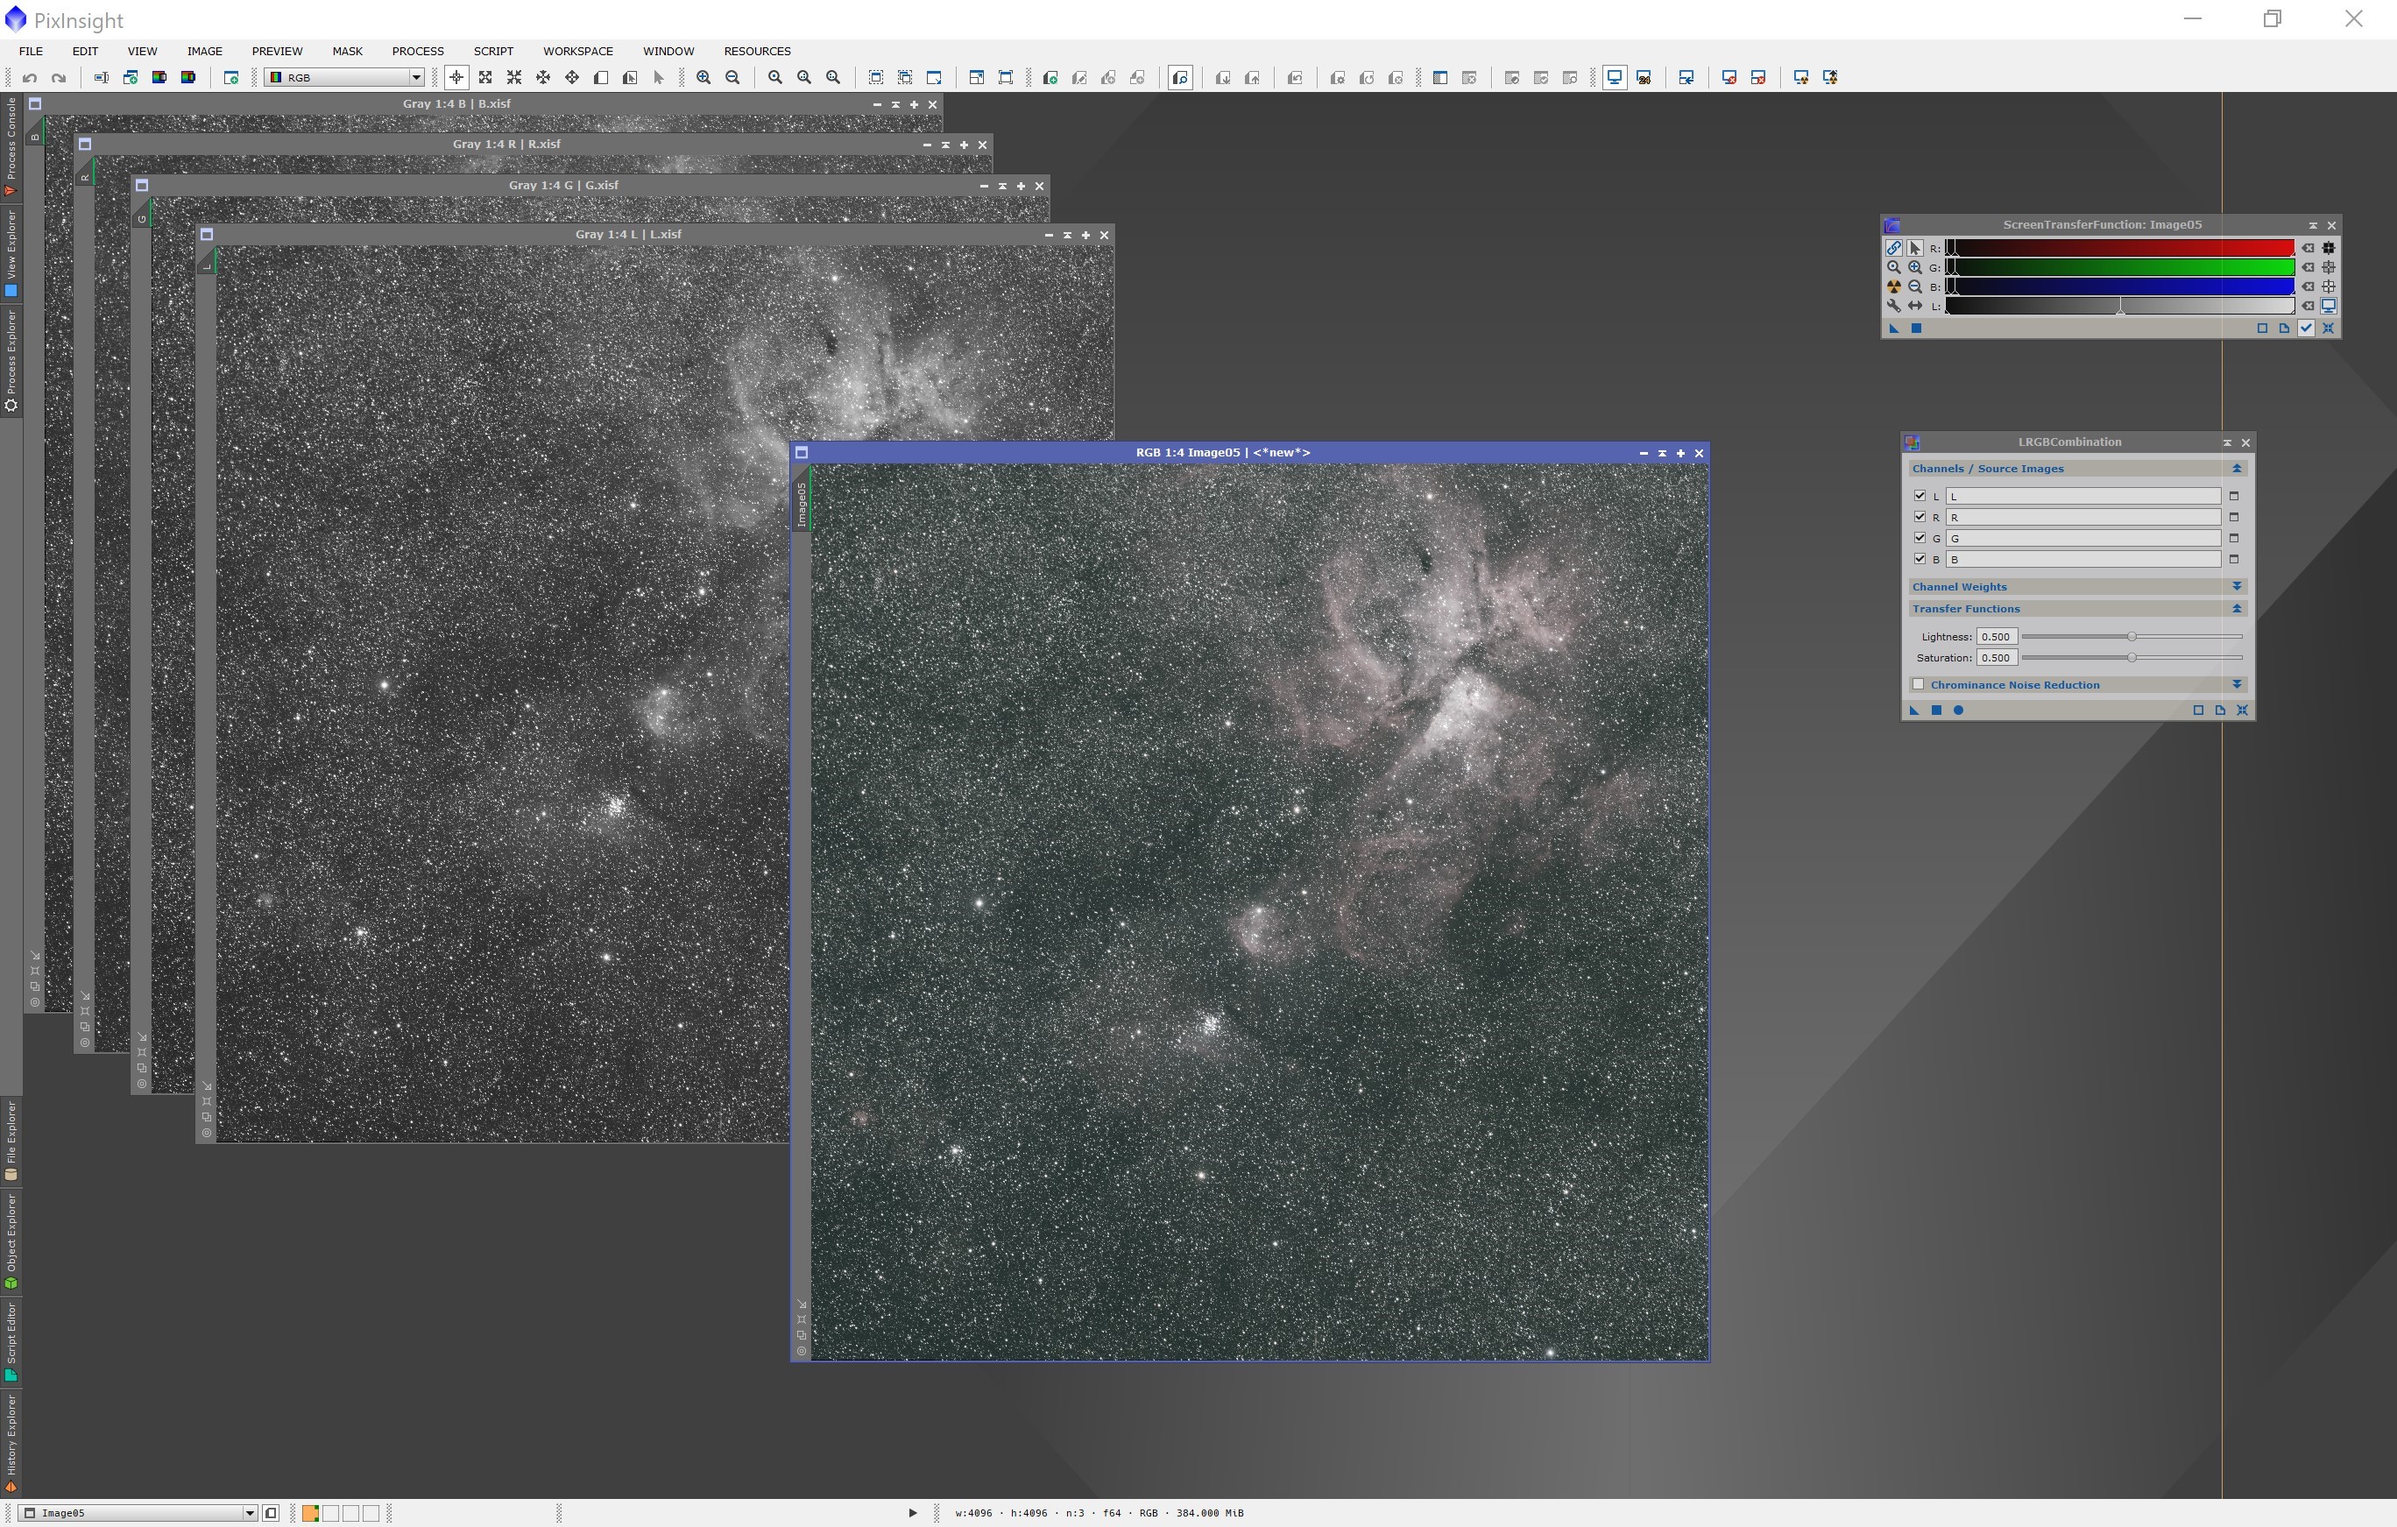This screenshot has width=2397, height=1527.
Task: Click black point readout icon on STF R row
Action: coord(2329,248)
